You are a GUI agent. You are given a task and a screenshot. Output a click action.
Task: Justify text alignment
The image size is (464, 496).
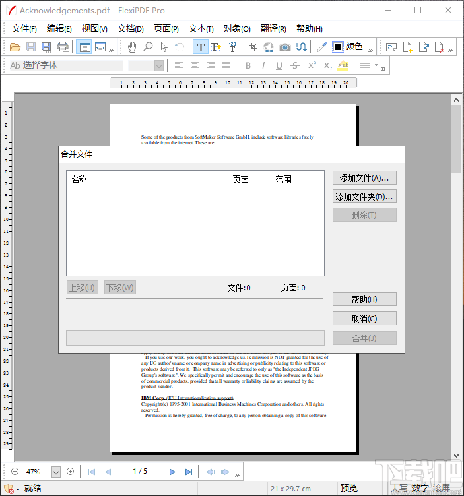tap(226, 65)
